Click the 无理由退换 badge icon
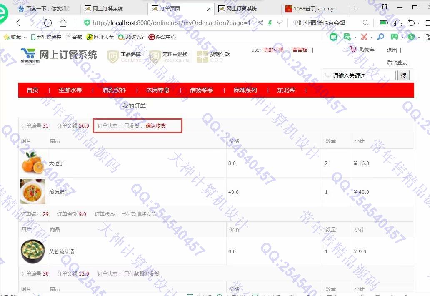This screenshot has width=430, height=296. coord(155,57)
